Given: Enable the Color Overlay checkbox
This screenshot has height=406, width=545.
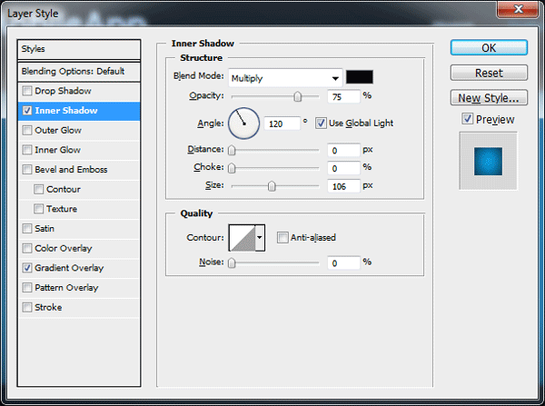Looking at the screenshot, I should pyautogui.click(x=27, y=248).
